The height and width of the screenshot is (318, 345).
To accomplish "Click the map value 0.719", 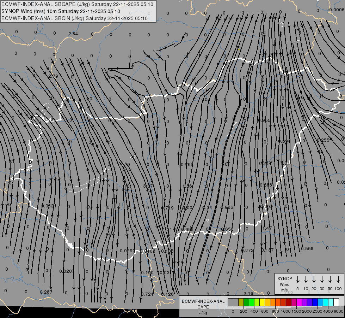I will 167,208.
